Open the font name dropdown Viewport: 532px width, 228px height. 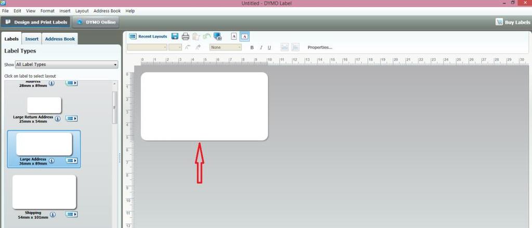pos(147,47)
